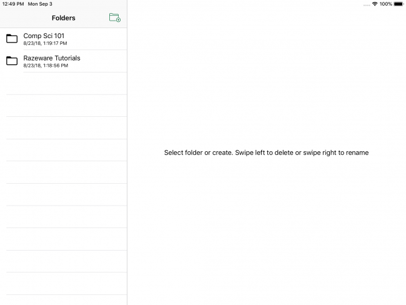The height and width of the screenshot is (305, 406).
Task: Select the Razeware Tutorials folder name
Action: (x=52, y=58)
